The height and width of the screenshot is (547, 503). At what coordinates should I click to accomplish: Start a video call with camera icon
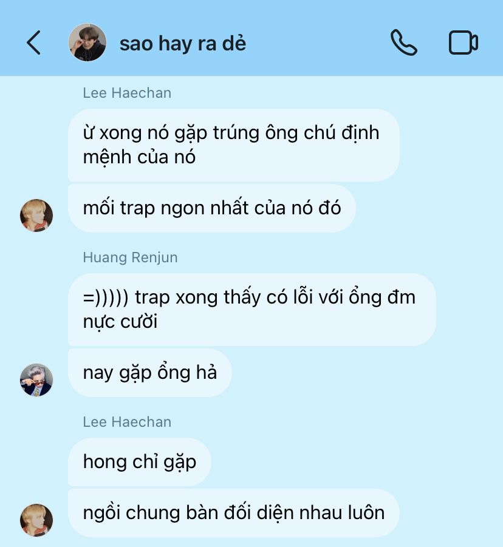click(x=463, y=42)
